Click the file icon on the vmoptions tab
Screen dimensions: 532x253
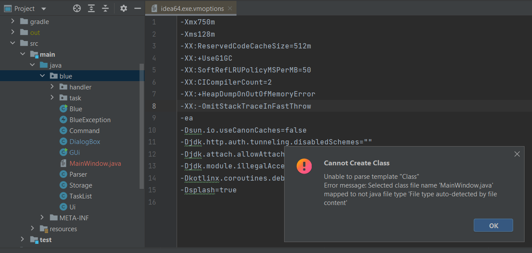(x=153, y=8)
